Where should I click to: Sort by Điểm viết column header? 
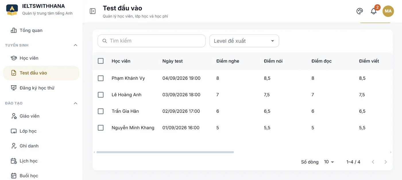pyautogui.click(x=369, y=61)
